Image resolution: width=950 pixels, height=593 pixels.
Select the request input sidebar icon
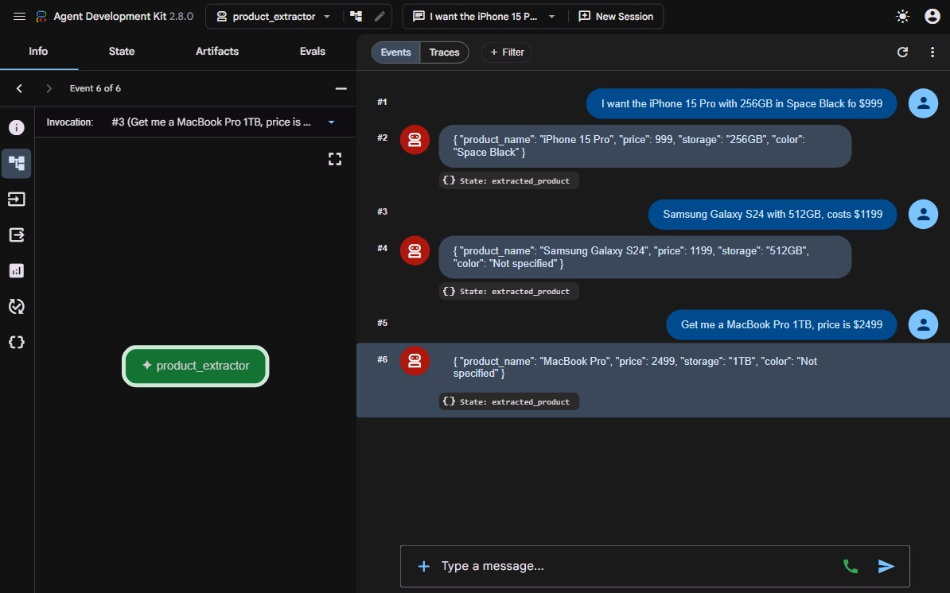pos(17,199)
